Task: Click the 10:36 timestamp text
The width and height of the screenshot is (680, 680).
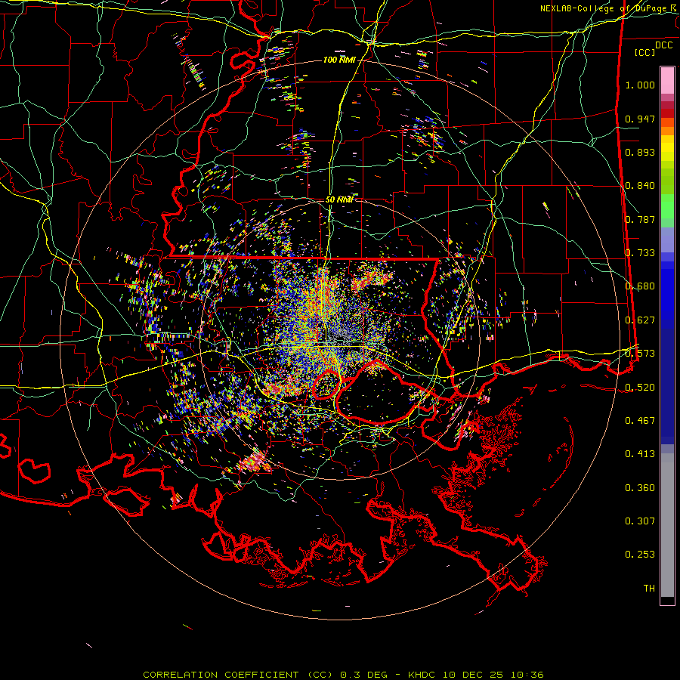Action: tap(527, 675)
